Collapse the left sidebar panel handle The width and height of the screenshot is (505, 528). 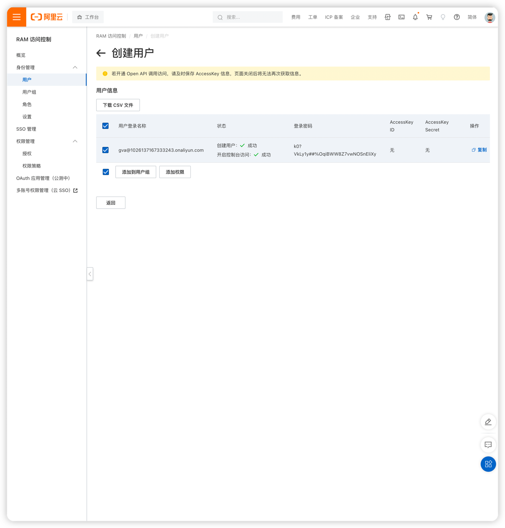(90, 274)
